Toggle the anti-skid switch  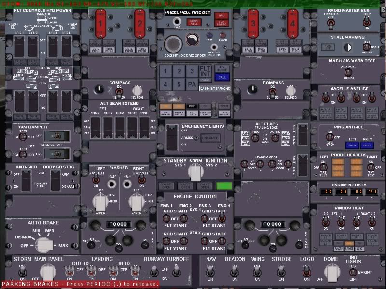pyautogui.click(x=26, y=180)
